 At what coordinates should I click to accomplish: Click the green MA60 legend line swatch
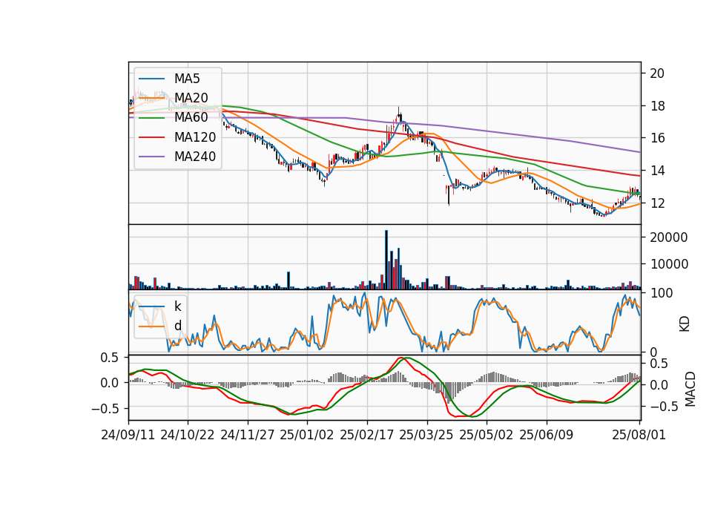click(x=152, y=118)
